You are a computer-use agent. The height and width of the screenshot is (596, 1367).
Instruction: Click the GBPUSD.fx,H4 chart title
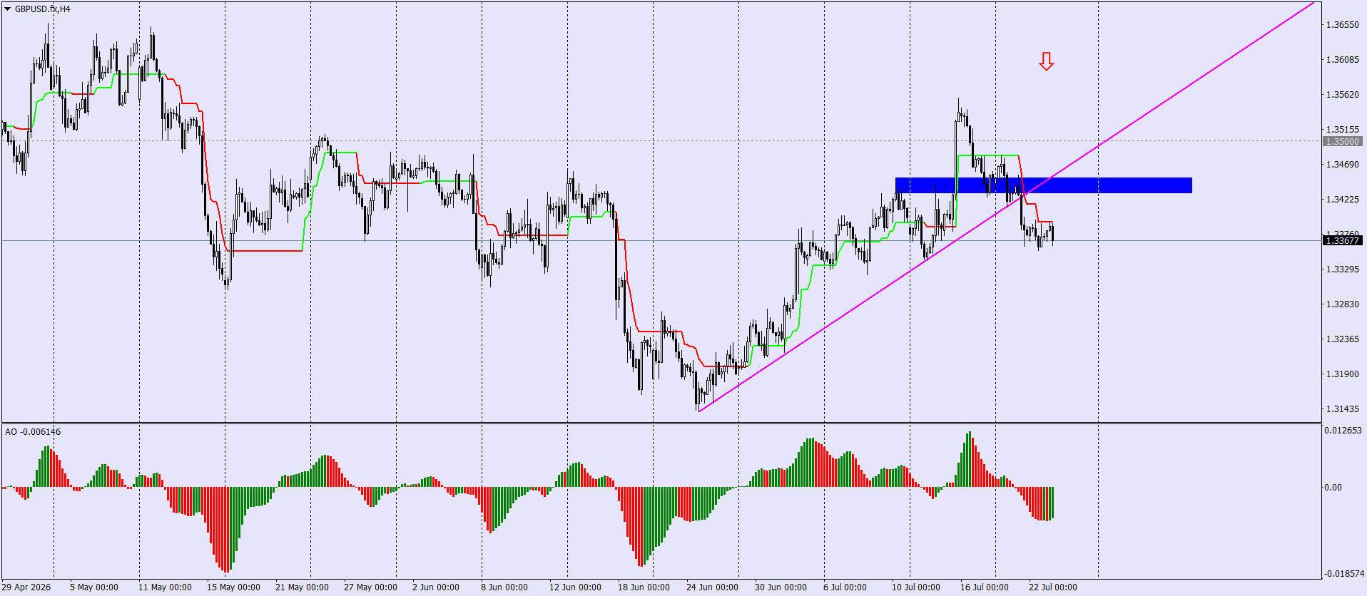(x=43, y=9)
